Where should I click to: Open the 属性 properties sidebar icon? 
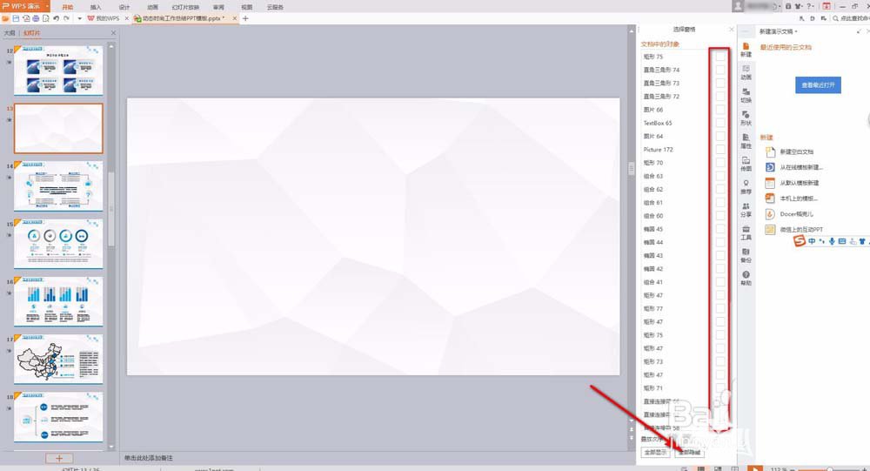pyautogui.click(x=746, y=140)
